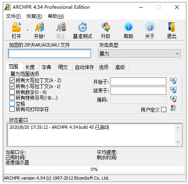Open the 恢复(R) menu

tap(34, 16)
